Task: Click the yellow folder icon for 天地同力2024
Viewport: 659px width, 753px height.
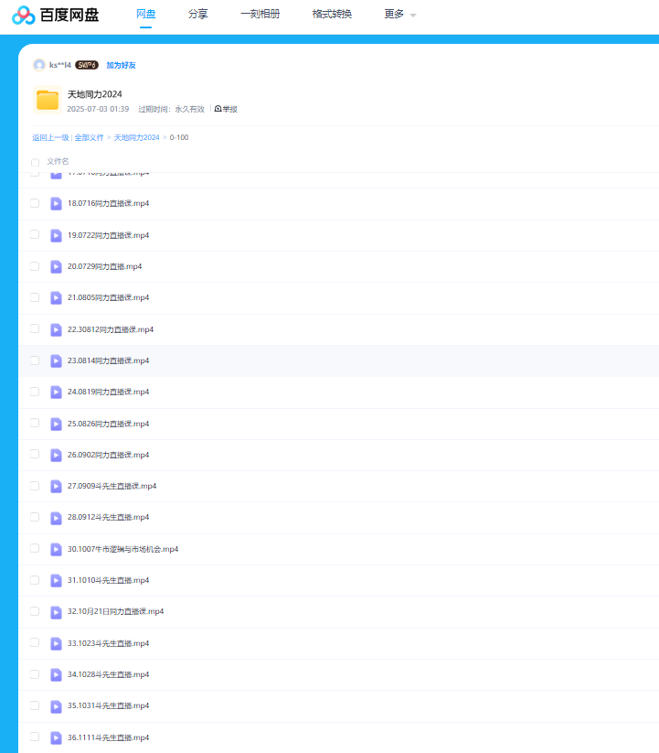Action: pyautogui.click(x=48, y=100)
